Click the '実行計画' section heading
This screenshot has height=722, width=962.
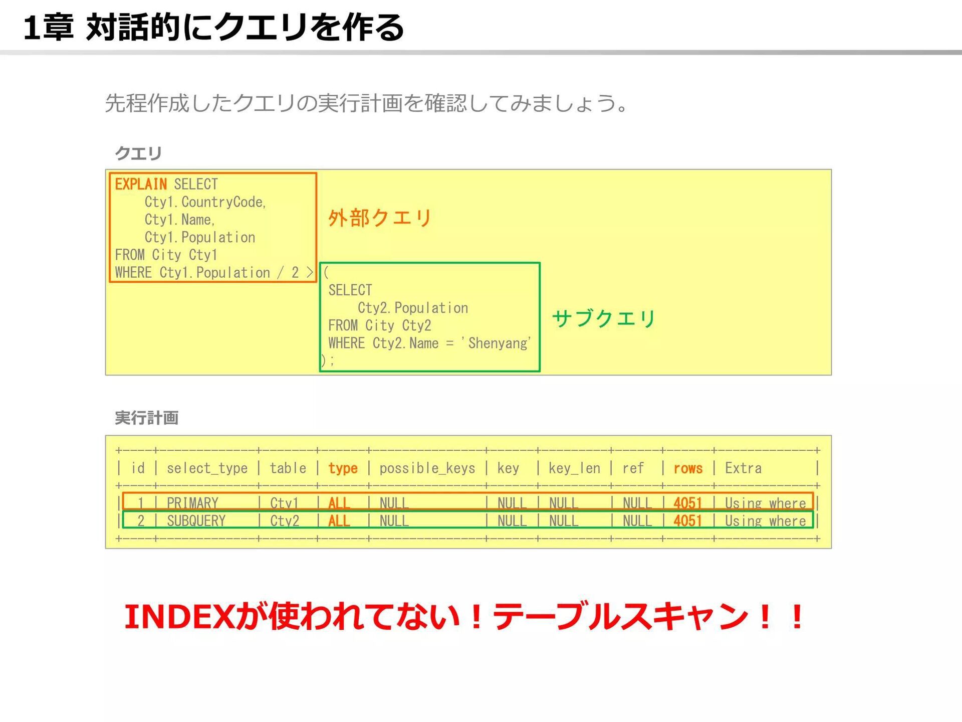pos(146,418)
